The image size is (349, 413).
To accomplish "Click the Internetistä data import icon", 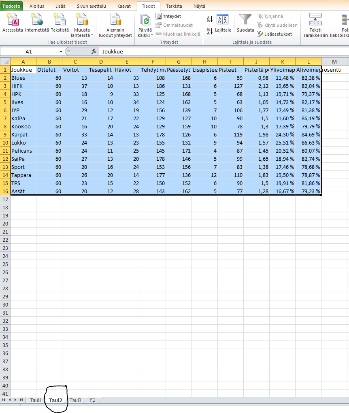I will (x=37, y=20).
